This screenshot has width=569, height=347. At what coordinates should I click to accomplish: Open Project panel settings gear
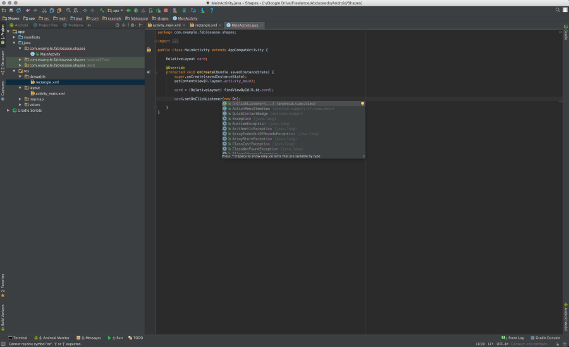click(x=133, y=25)
